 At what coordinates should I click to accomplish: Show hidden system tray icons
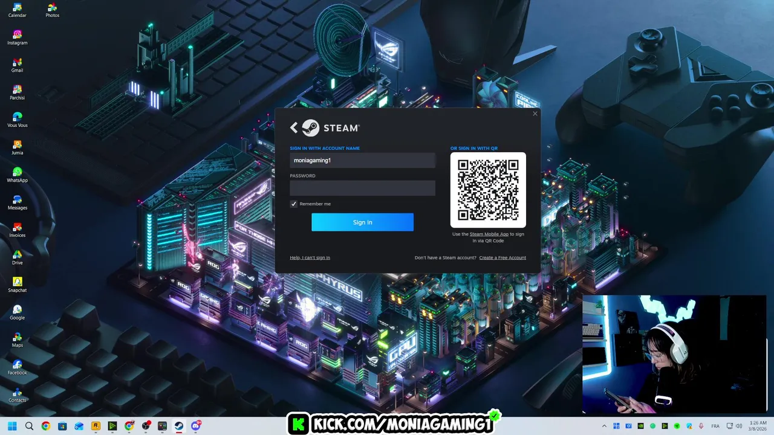pyautogui.click(x=604, y=426)
